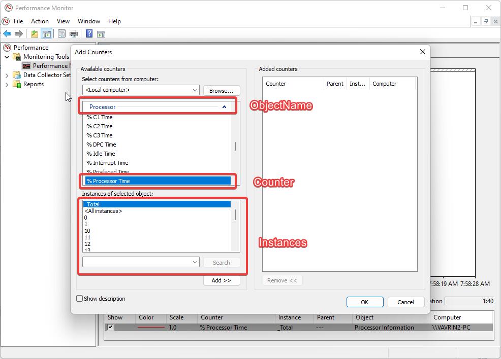Open the Properties toolbar icon

tap(61, 34)
